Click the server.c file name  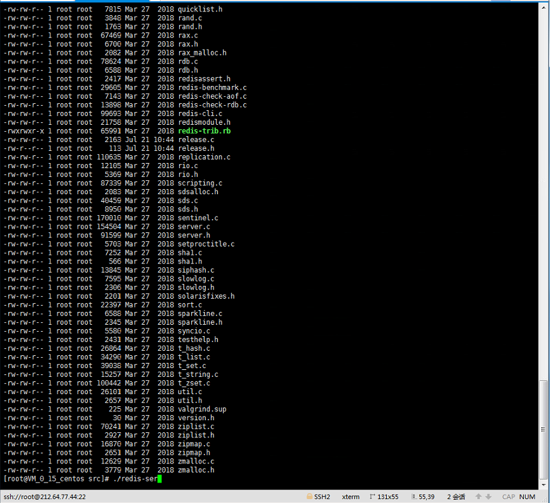click(x=194, y=227)
